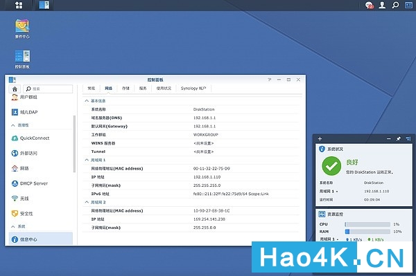Open 安全性 security settings in sidebar

[22, 214]
